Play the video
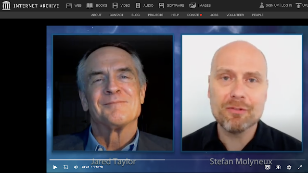Viewport: 308px width, 173px height. click(x=55, y=167)
